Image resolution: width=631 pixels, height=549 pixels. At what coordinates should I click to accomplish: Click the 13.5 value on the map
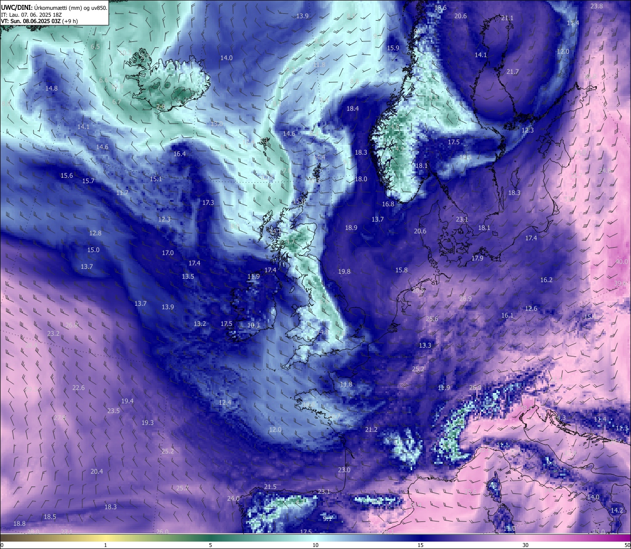pos(188,277)
